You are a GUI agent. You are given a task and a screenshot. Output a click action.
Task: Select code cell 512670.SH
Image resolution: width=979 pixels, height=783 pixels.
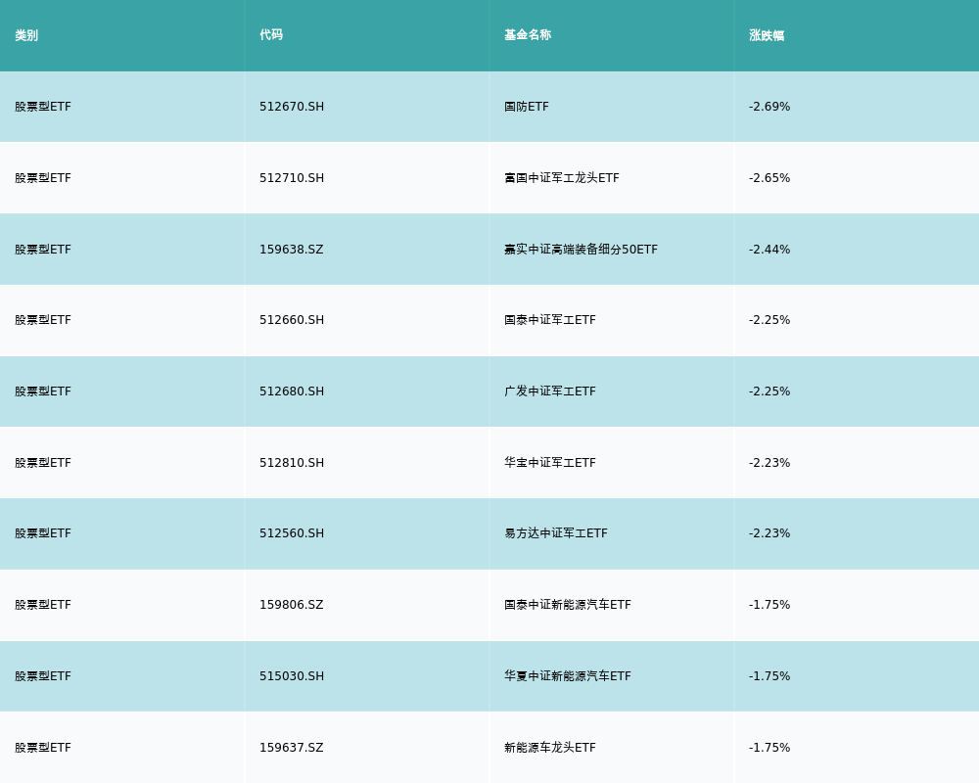(292, 107)
